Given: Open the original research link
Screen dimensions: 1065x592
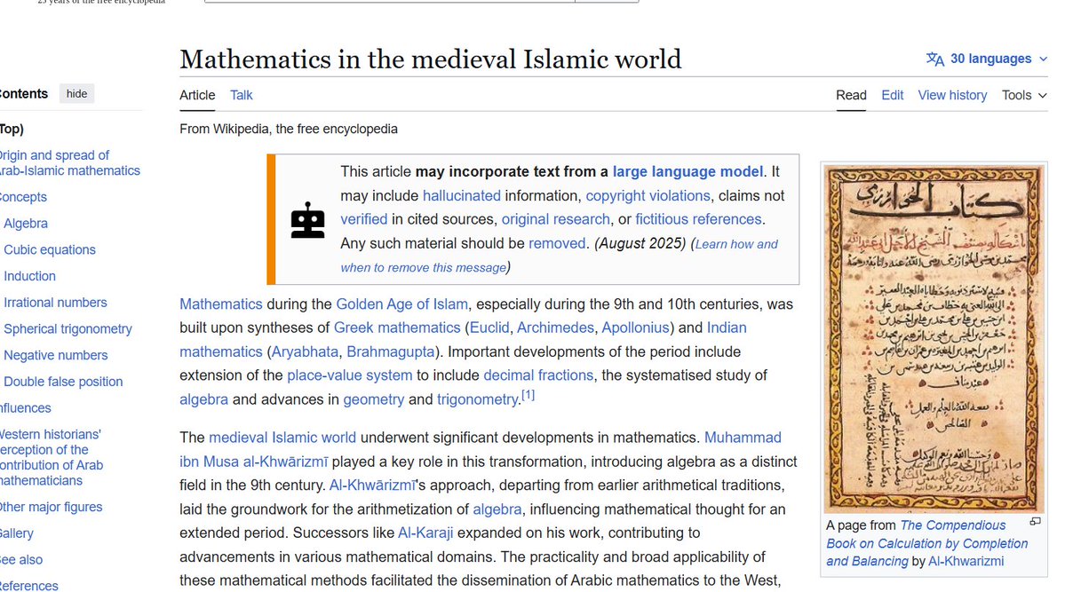Looking at the screenshot, I should click(x=555, y=219).
